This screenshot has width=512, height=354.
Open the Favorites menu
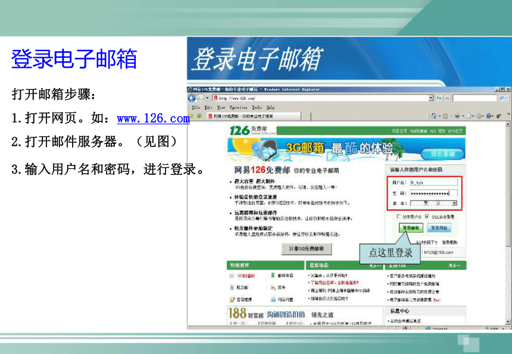click(238, 107)
